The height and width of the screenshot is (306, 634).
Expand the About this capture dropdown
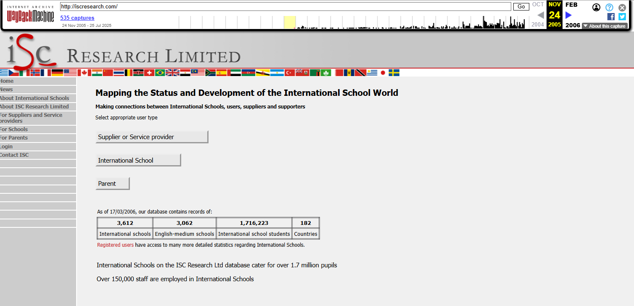(x=605, y=26)
